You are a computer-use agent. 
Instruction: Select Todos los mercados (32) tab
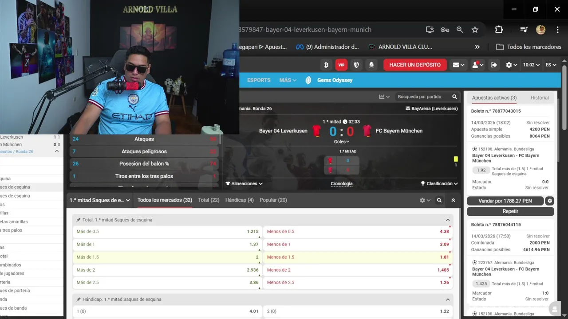point(165,200)
